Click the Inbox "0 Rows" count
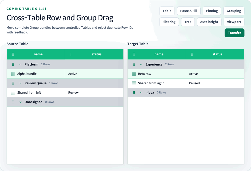 click(161, 92)
